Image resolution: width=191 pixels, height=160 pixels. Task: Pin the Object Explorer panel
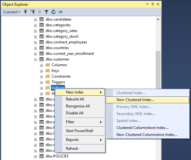(153, 4)
